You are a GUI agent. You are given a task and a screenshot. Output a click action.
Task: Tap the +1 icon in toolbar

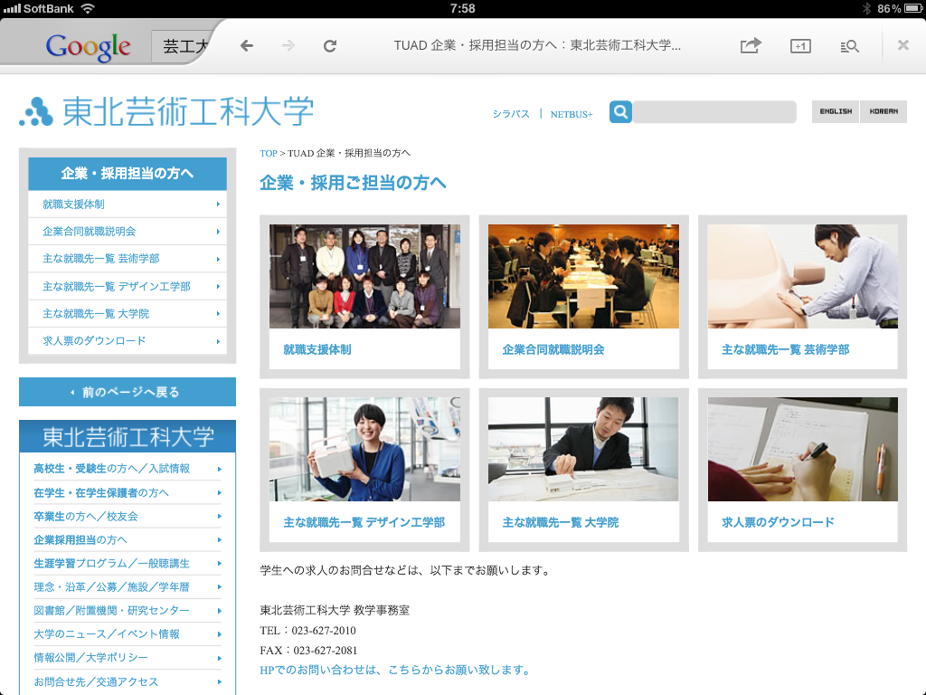click(800, 45)
